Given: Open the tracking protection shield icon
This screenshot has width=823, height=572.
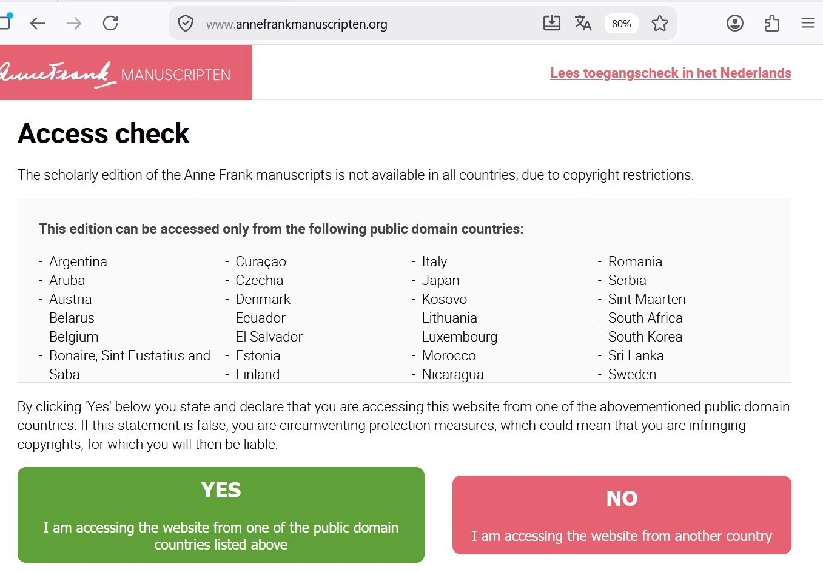Looking at the screenshot, I should pyautogui.click(x=186, y=24).
